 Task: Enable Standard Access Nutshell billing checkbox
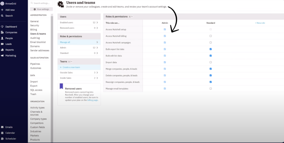[x=210, y=36]
